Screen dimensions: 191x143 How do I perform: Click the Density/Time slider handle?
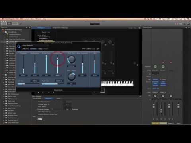pos(58,58)
